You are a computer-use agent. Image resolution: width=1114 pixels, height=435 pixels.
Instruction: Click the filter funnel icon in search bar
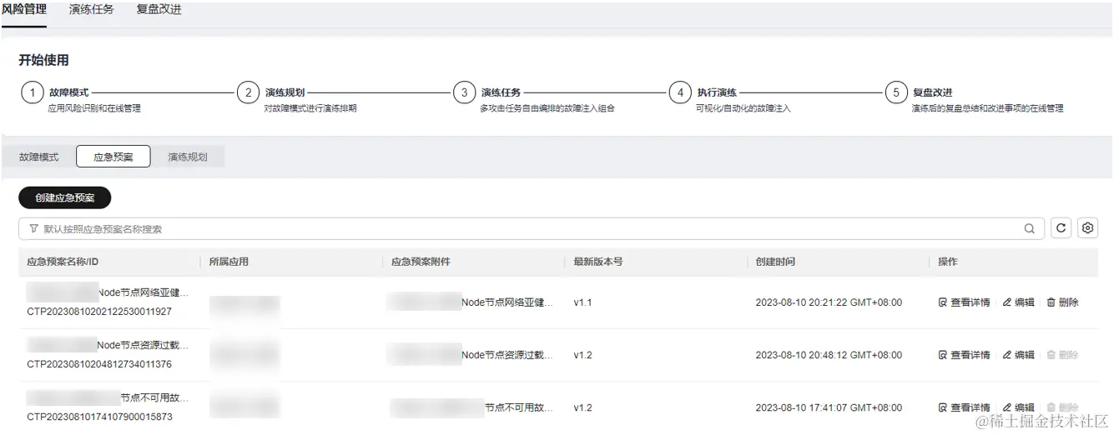[x=33, y=229]
